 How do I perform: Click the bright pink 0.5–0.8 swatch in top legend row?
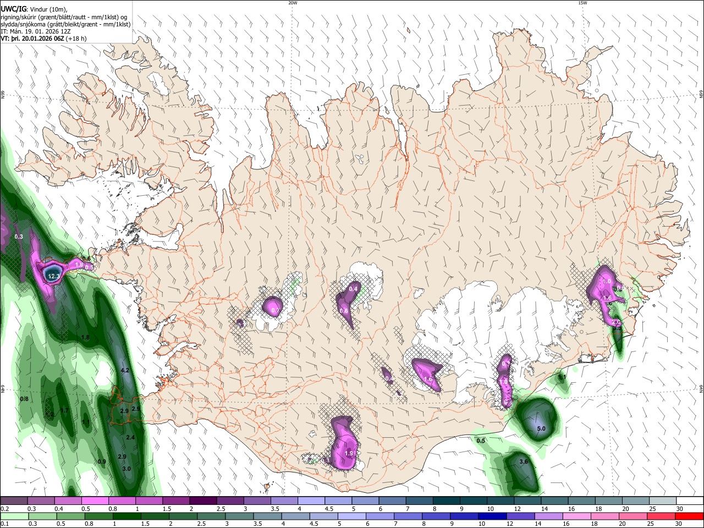pos(95,501)
